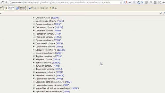Uncheck Томская область checkbox
165x93 pixels.
pyautogui.click(x=34, y=63)
